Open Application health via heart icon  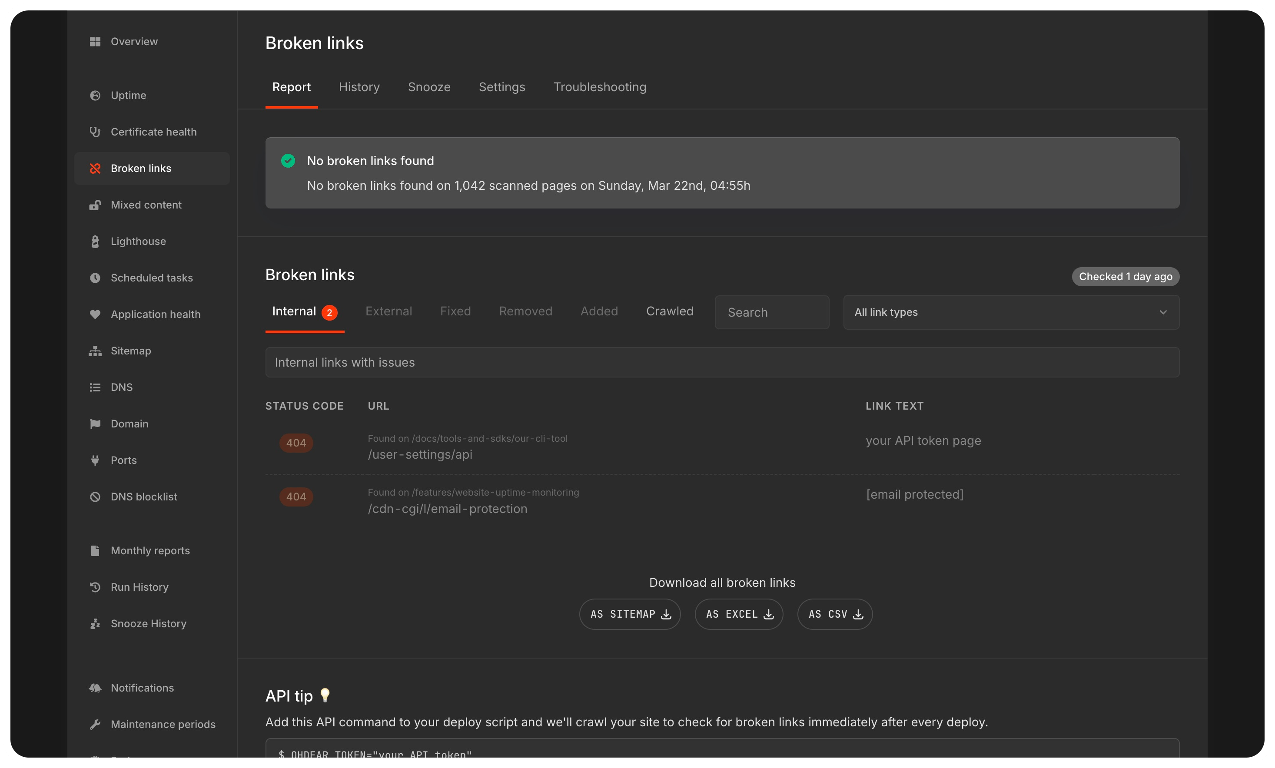coord(95,314)
